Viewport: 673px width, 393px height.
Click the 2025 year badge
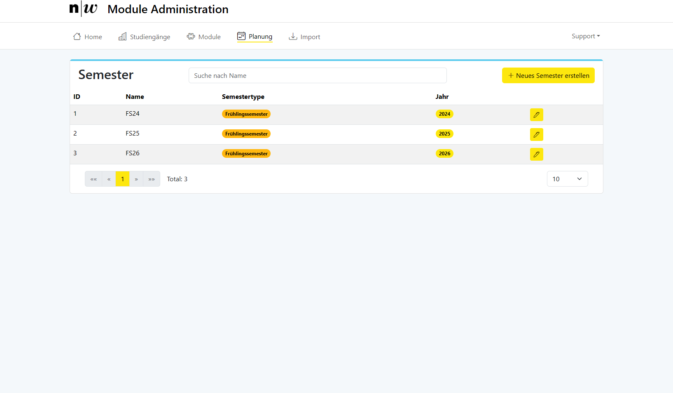point(444,134)
